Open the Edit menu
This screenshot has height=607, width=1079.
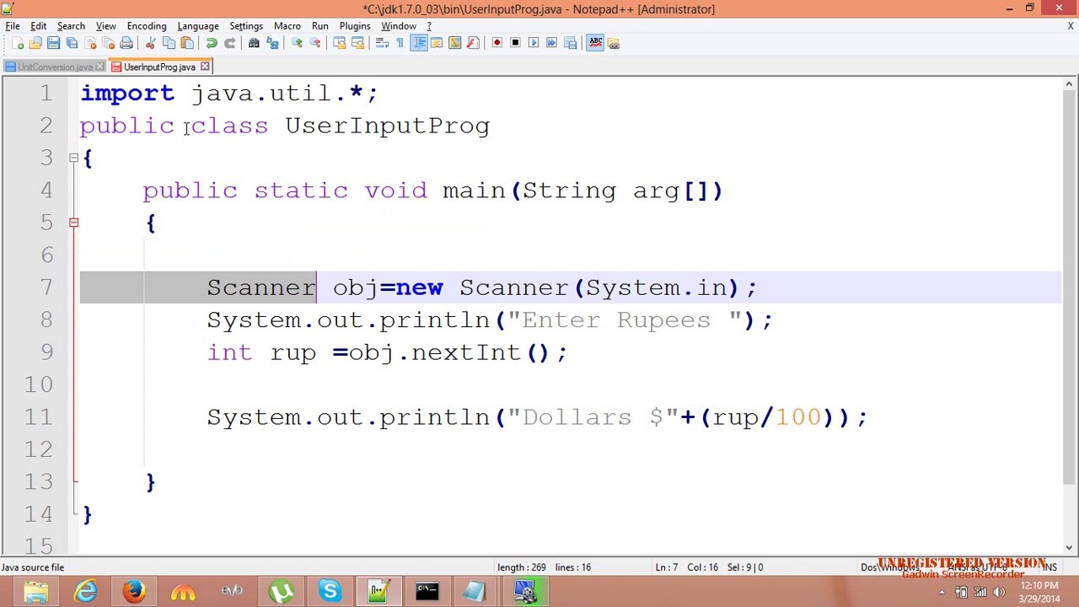tap(39, 26)
